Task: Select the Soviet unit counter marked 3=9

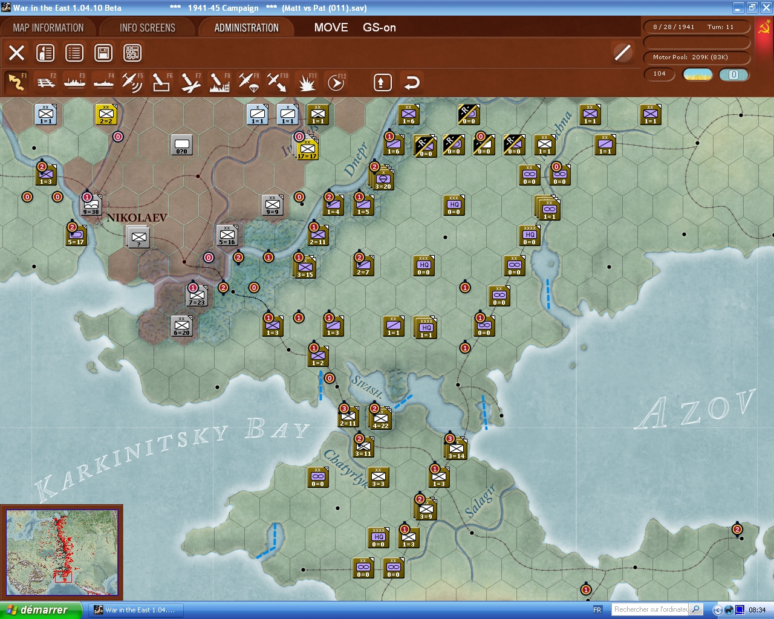Action: pyautogui.click(x=426, y=510)
